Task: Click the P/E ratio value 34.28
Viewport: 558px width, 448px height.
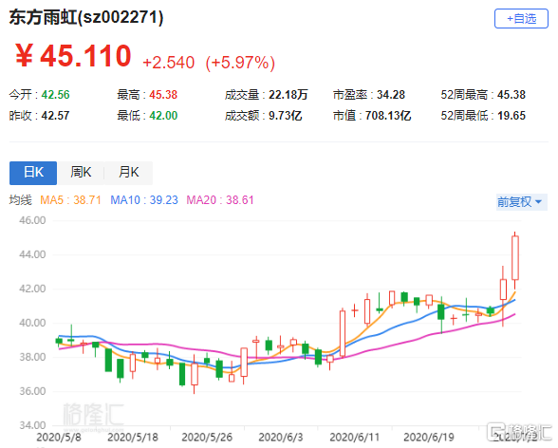Action: [x=391, y=95]
